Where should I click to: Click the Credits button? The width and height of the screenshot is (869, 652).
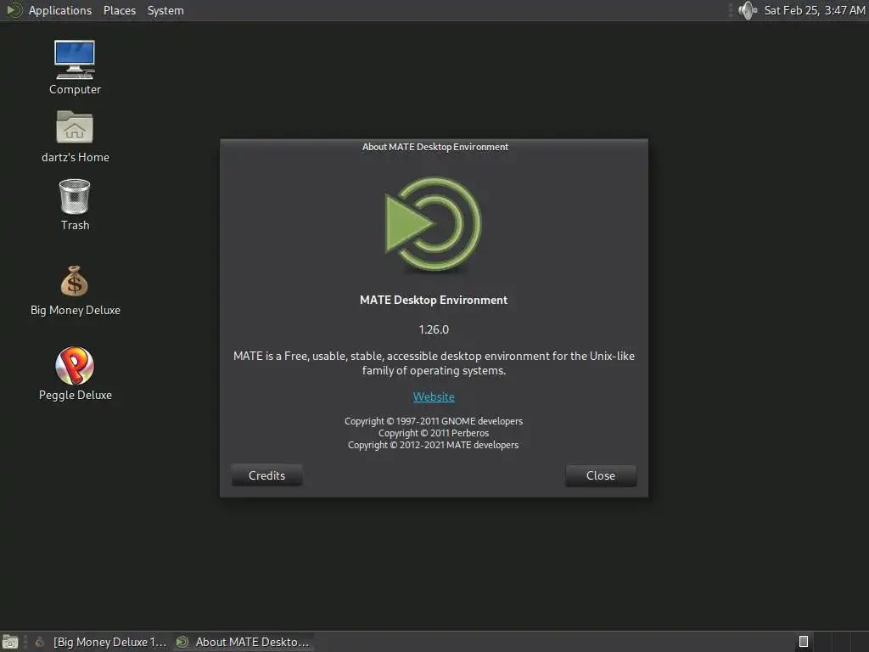(266, 475)
